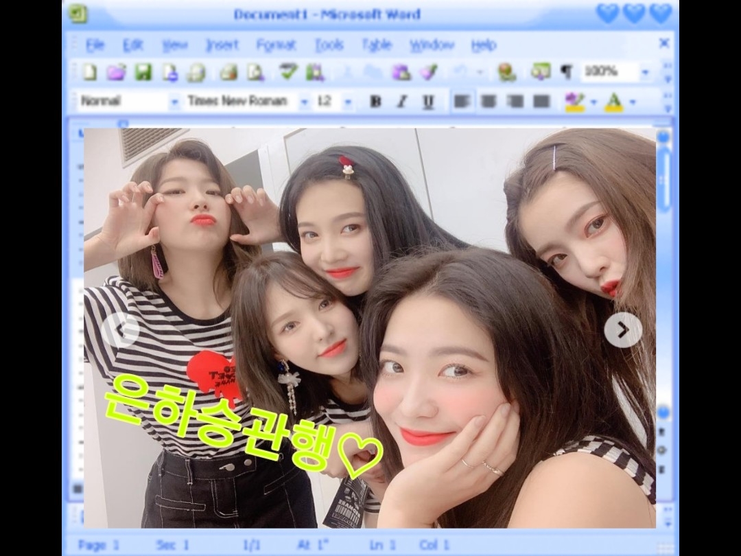741x556 pixels.
Task: Open the Format menu
Action: (x=276, y=45)
